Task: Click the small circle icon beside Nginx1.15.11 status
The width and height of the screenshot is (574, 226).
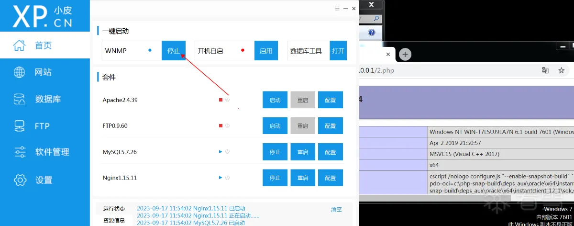Action: pos(228,178)
